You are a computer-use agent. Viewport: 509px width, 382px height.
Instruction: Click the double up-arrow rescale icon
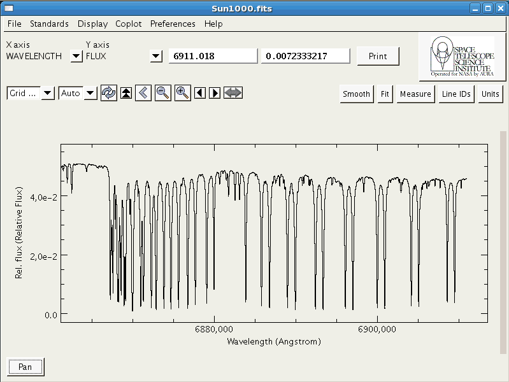(x=126, y=93)
